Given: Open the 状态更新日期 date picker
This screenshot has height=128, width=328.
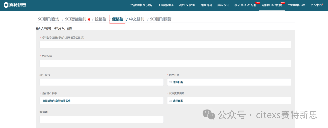Looking at the screenshot, I should coord(229,101).
